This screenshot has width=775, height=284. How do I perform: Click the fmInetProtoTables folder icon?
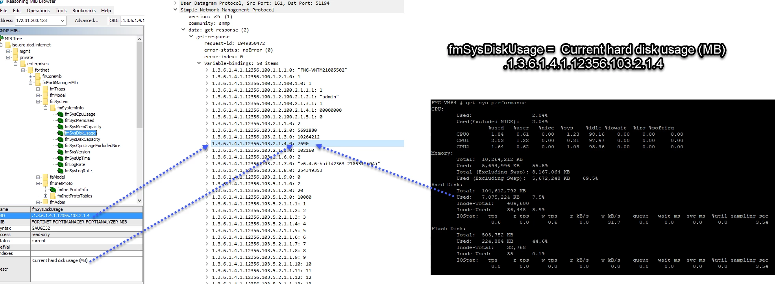(x=53, y=196)
